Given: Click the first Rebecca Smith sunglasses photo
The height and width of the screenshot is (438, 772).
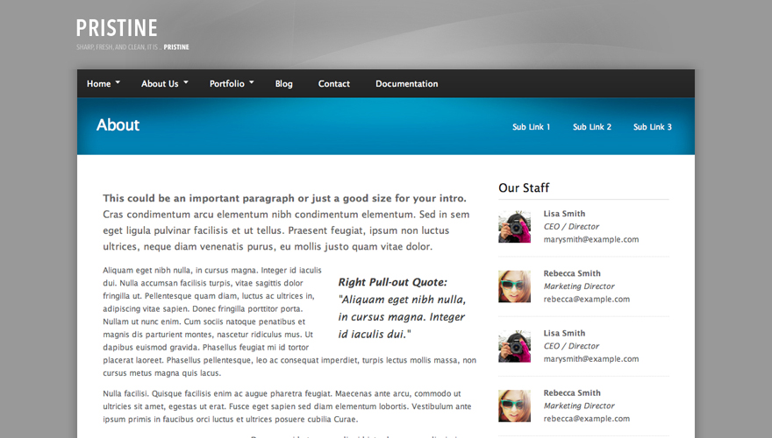Looking at the screenshot, I should [514, 286].
